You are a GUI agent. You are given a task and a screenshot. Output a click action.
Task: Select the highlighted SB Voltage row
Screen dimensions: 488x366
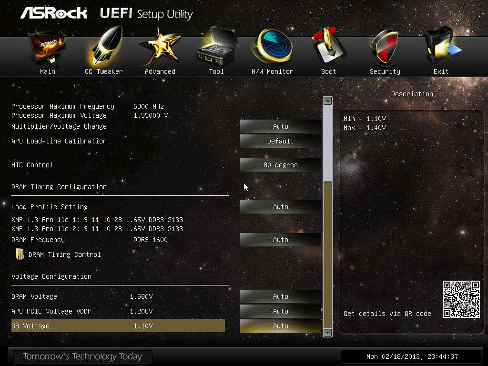(118, 326)
